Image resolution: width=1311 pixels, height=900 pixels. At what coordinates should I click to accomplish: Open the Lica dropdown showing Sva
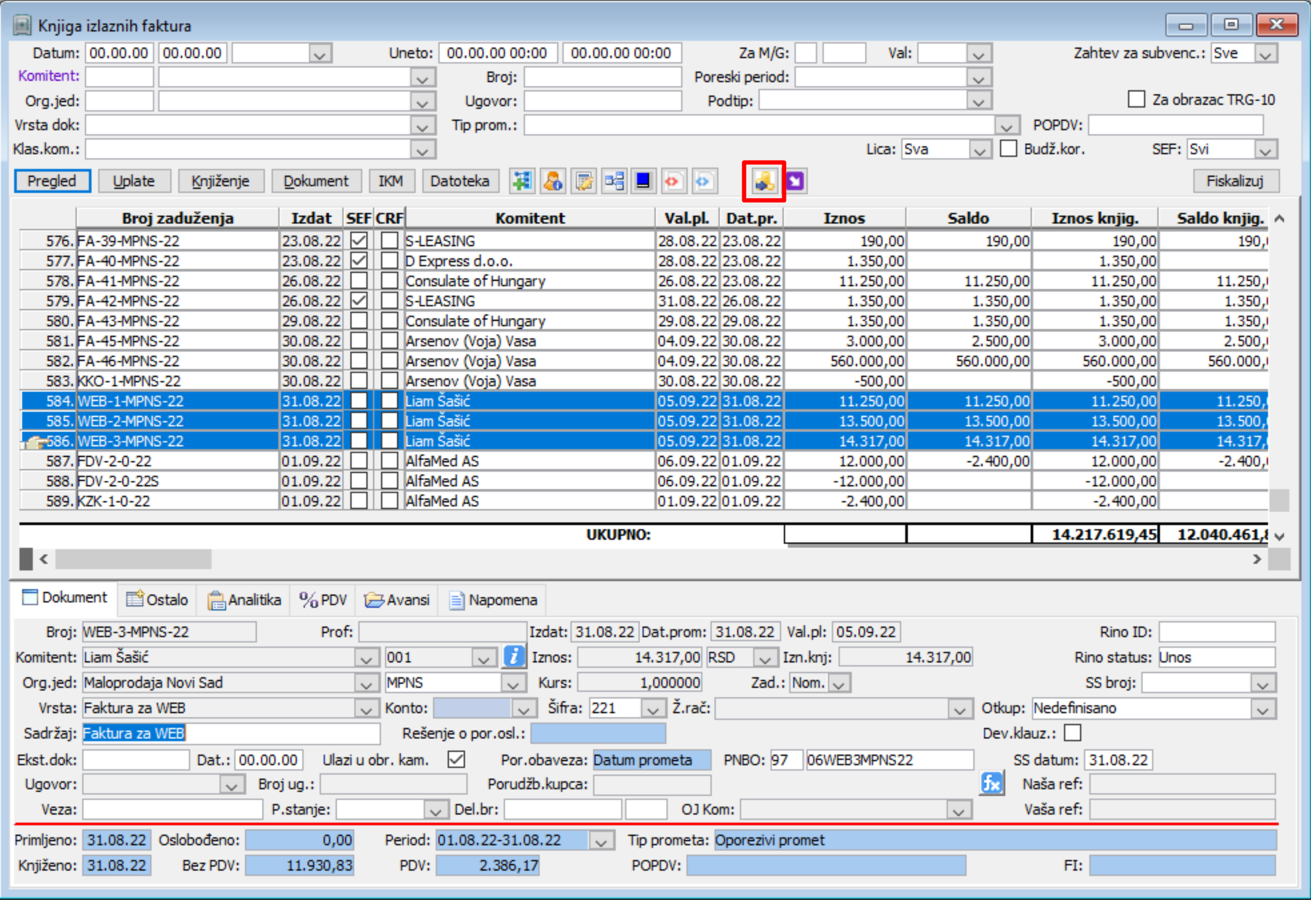[x=979, y=150]
